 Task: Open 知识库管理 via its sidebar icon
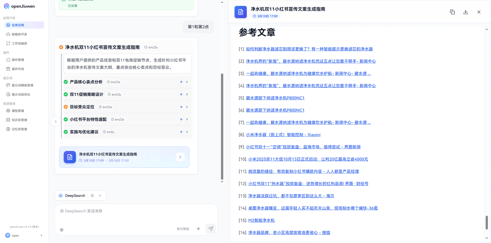pos(8,120)
